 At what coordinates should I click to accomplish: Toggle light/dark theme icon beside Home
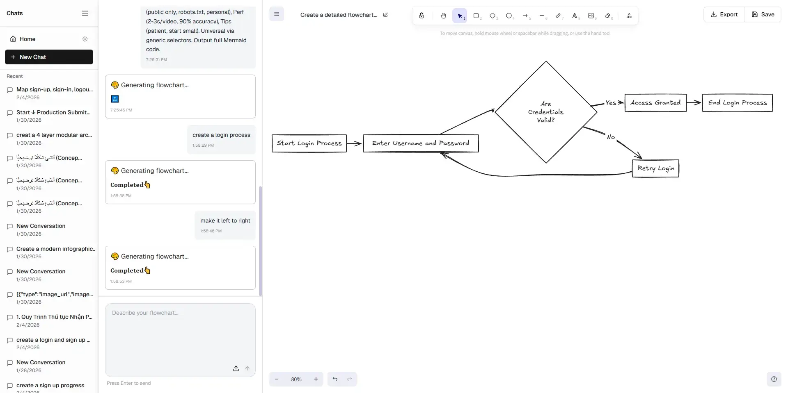[x=85, y=39]
